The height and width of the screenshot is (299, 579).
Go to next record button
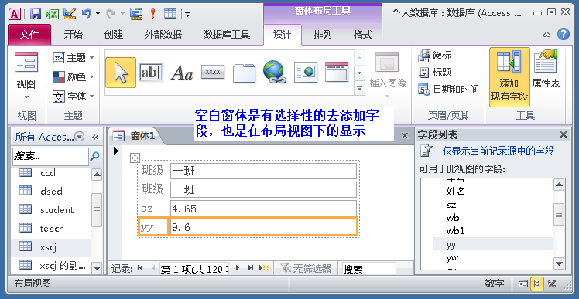pos(238,268)
